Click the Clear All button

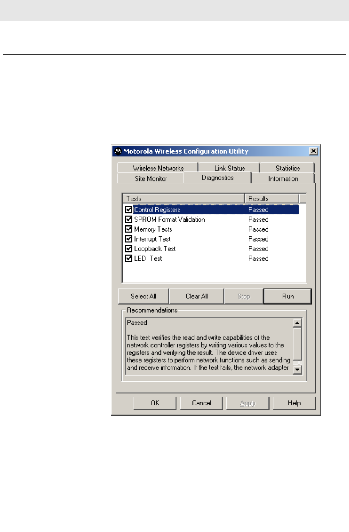pyautogui.click(x=197, y=296)
